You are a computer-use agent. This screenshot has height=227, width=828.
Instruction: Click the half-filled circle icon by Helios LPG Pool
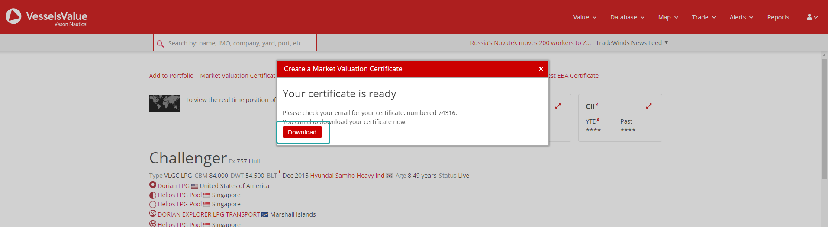[153, 195]
